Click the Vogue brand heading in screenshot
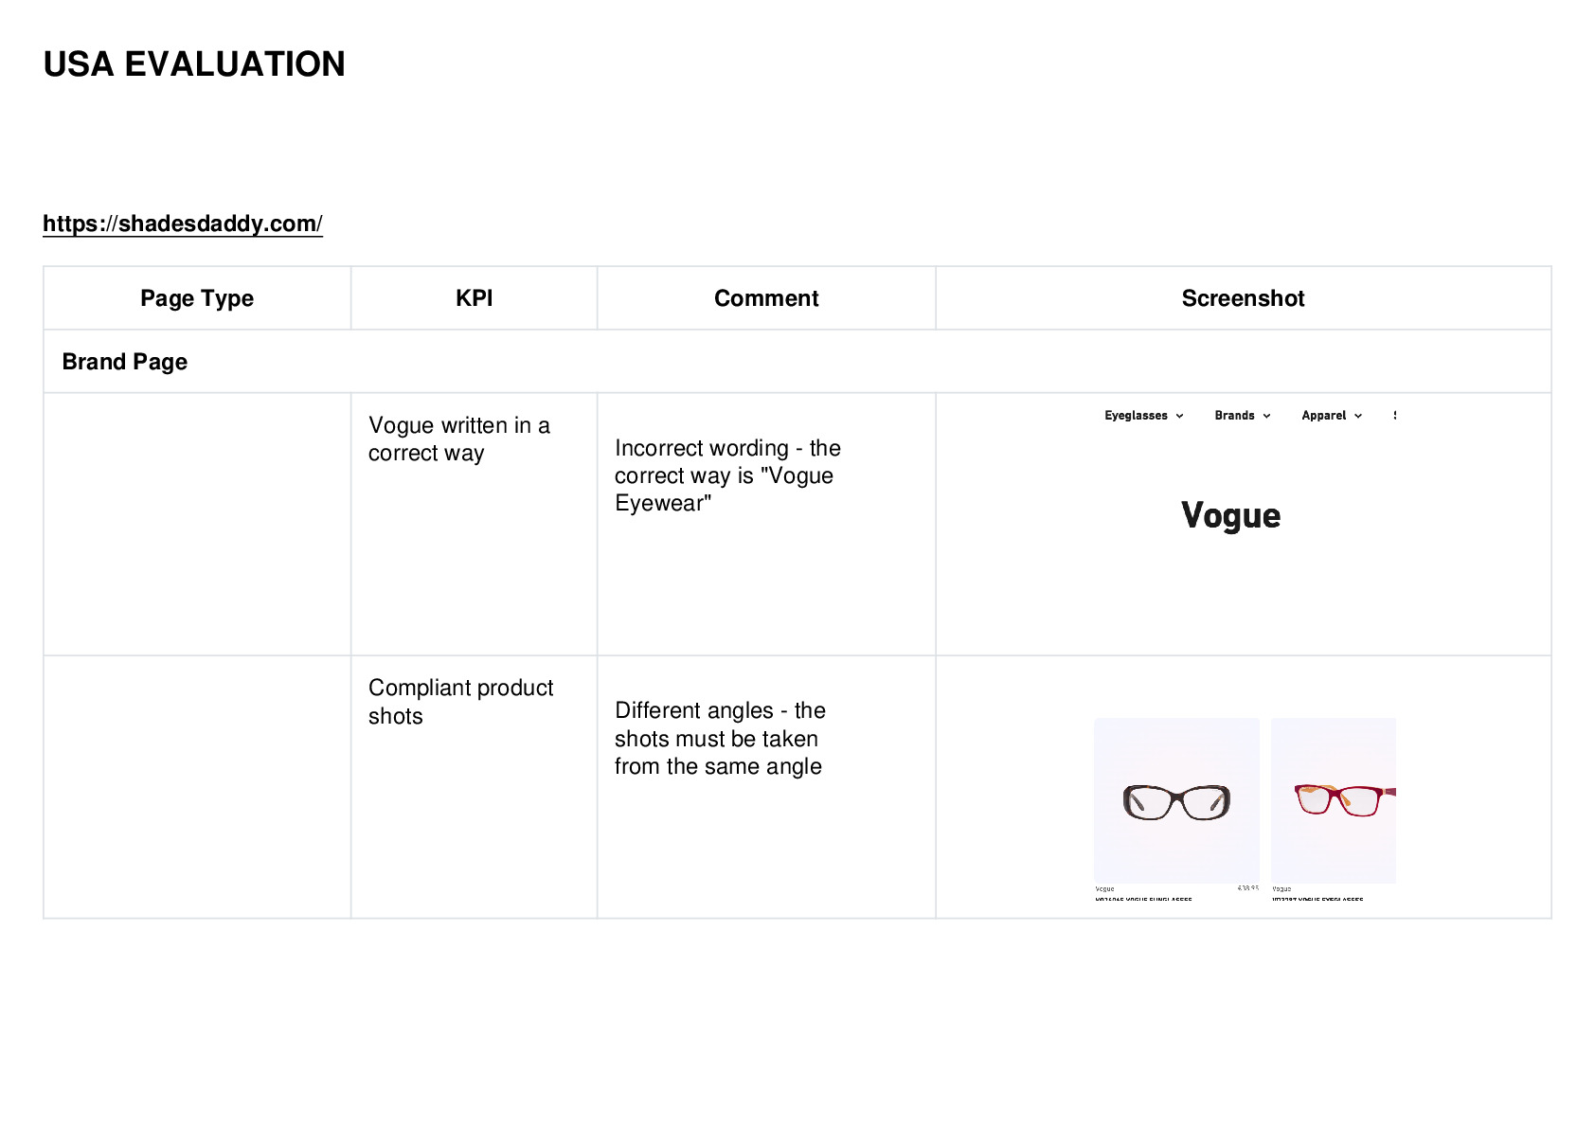The image size is (1595, 1128). point(1230,515)
